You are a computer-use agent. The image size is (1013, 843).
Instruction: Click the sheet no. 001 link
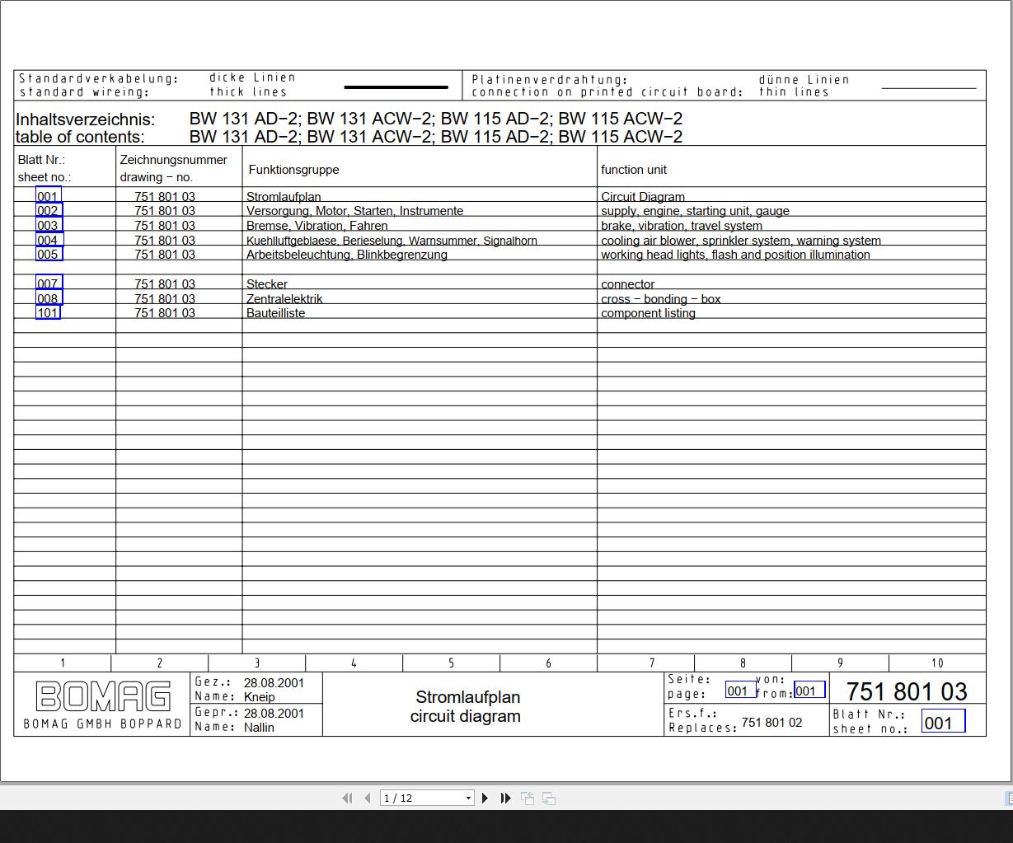pos(943,723)
